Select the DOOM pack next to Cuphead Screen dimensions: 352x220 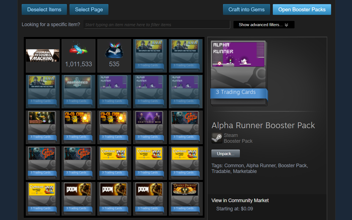(x=78, y=199)
